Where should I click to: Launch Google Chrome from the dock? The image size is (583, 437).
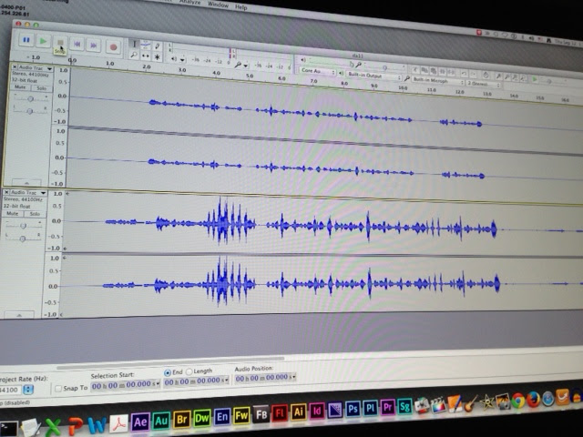coord(518,401)
